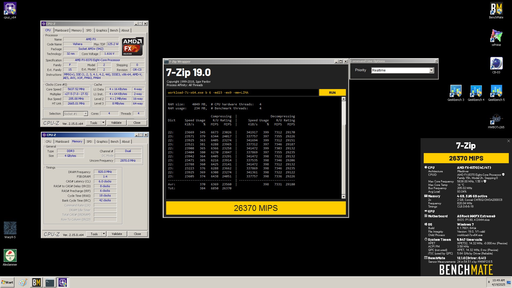Open Bench tab in upper CPU-Z
512x288 pixels.
point(114,30)
